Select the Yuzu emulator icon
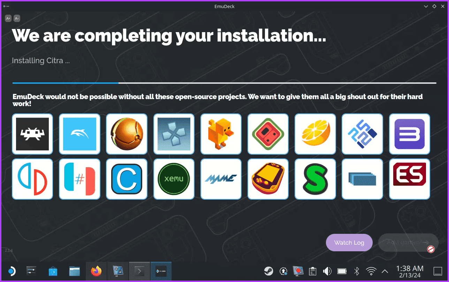 pos(32,179)
